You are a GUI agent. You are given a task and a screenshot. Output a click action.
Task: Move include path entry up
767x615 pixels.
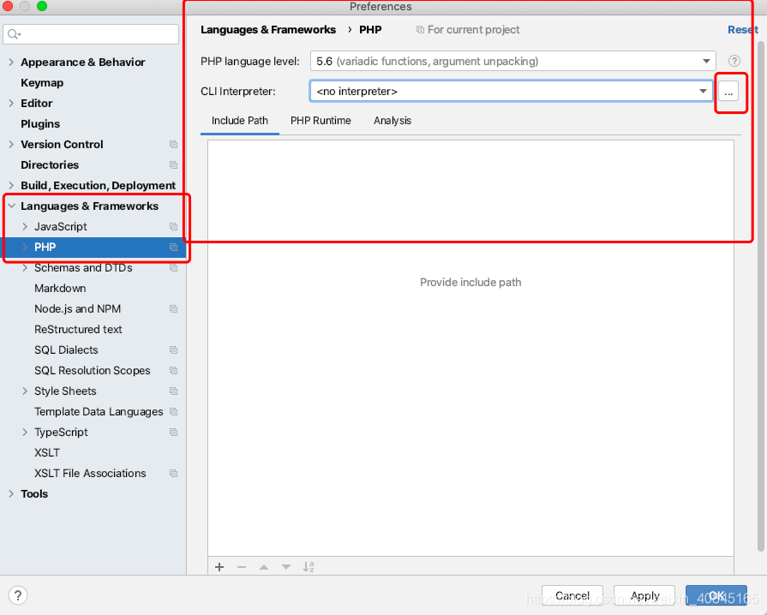(x=264, y=566)
